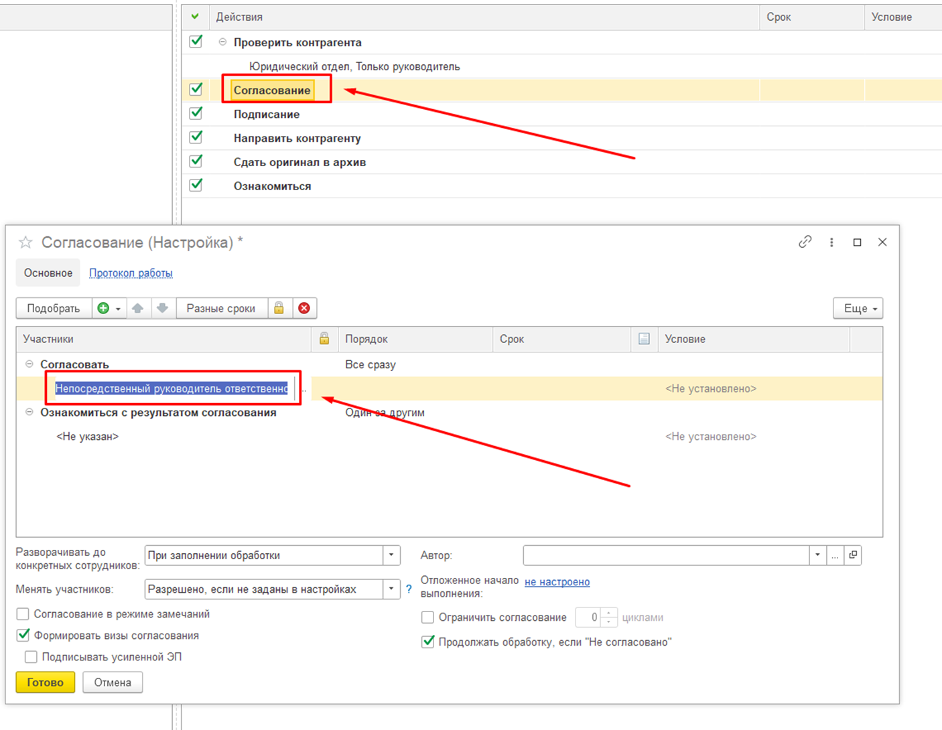942x730 pixels.
Task: Open help question mark next to Менять участников
Action: pyautogui.click(x=409, y=589)
